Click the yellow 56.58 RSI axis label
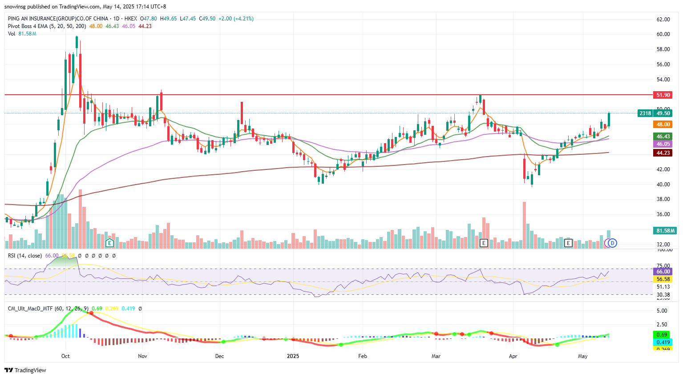 [663, 279]
